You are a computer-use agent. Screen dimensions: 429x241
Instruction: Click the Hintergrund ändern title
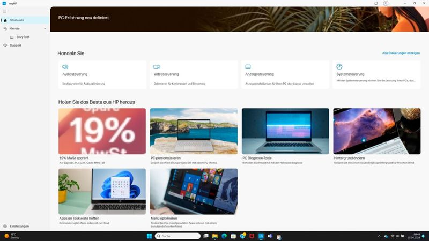[350, 158]
